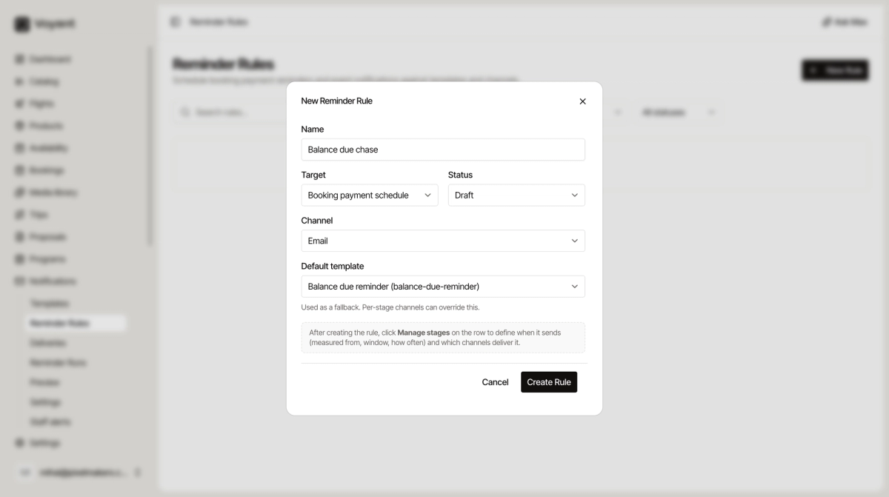Click the Create Rule button

click(x=549, y=382)
